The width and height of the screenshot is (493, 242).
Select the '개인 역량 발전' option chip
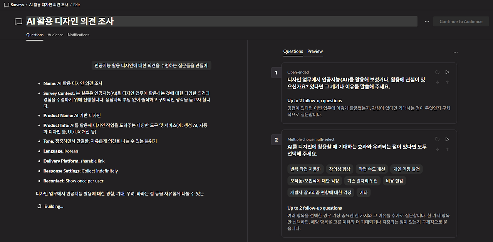[406, 169]
